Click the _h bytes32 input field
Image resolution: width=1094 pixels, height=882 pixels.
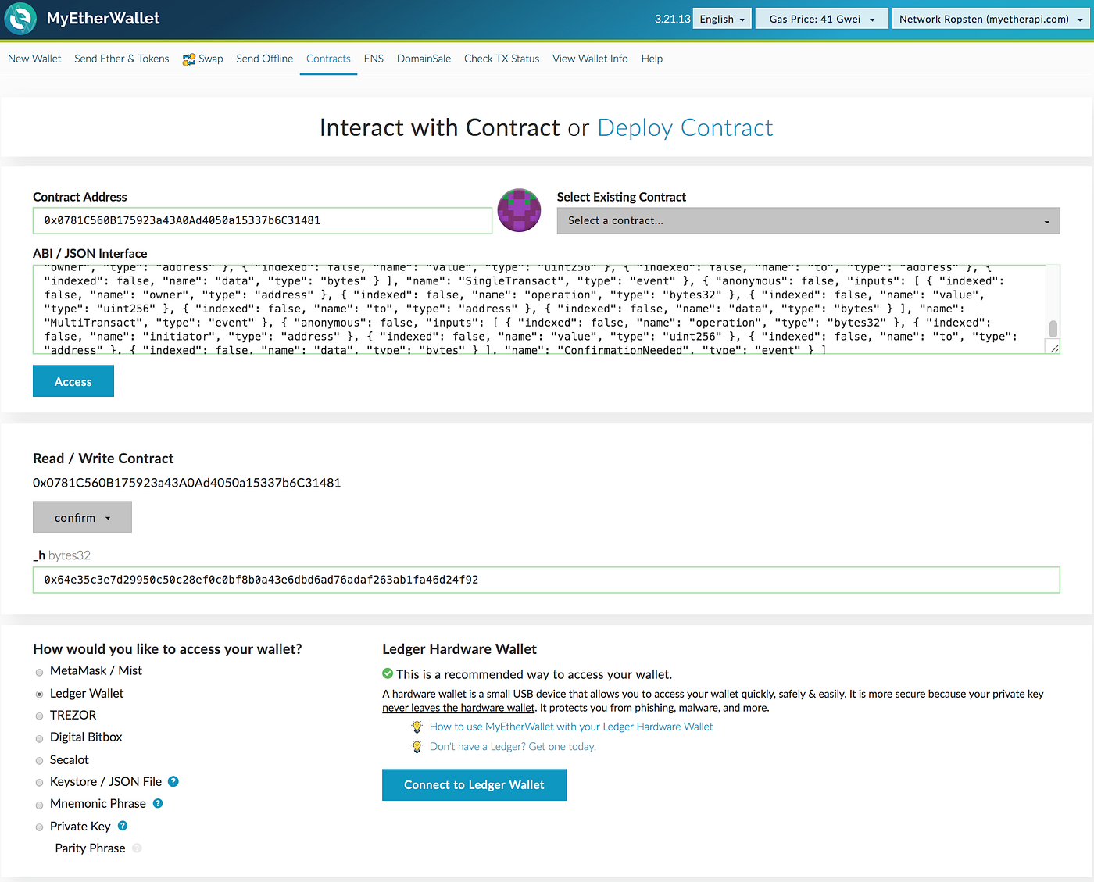click(546, 580)
